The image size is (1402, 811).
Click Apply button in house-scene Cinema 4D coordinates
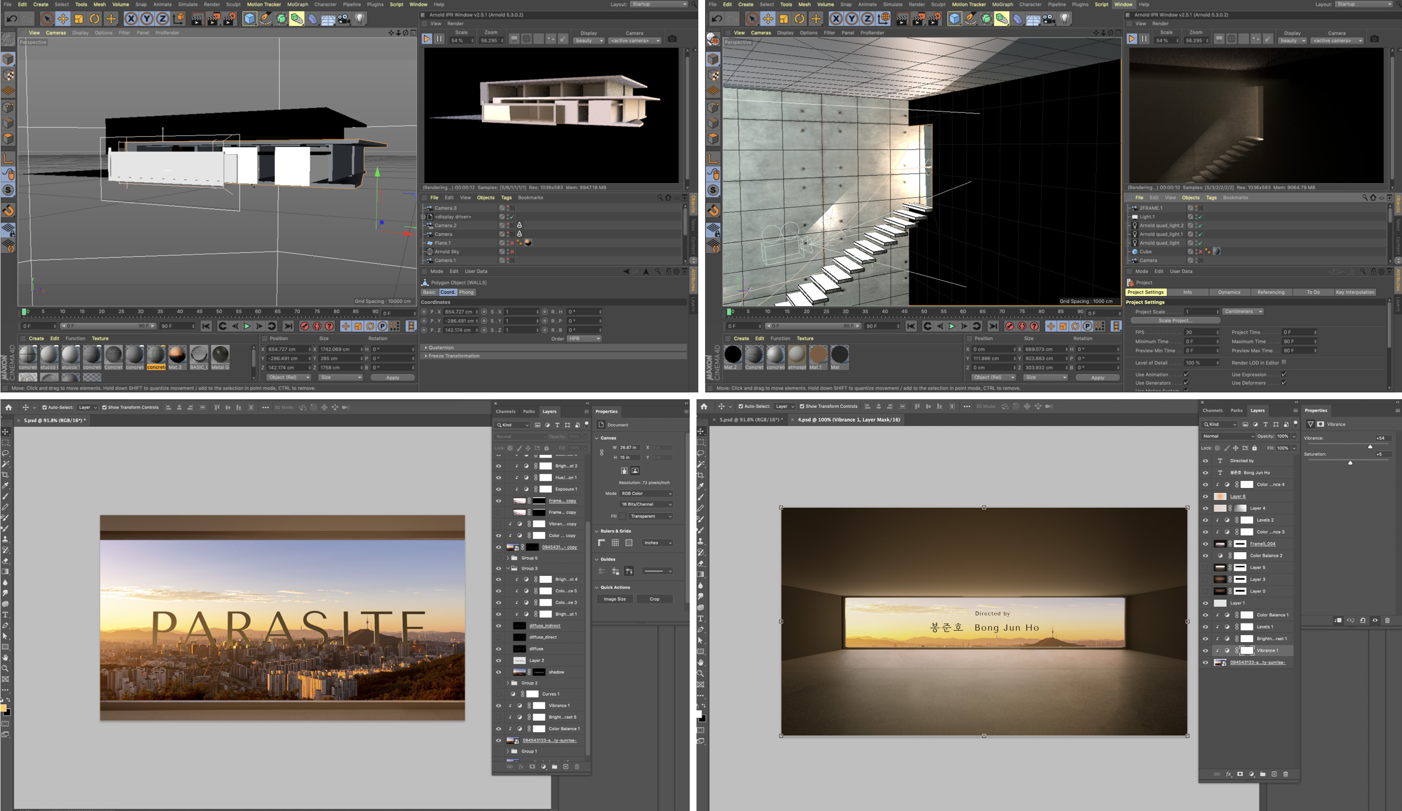[x=393, y=378]
